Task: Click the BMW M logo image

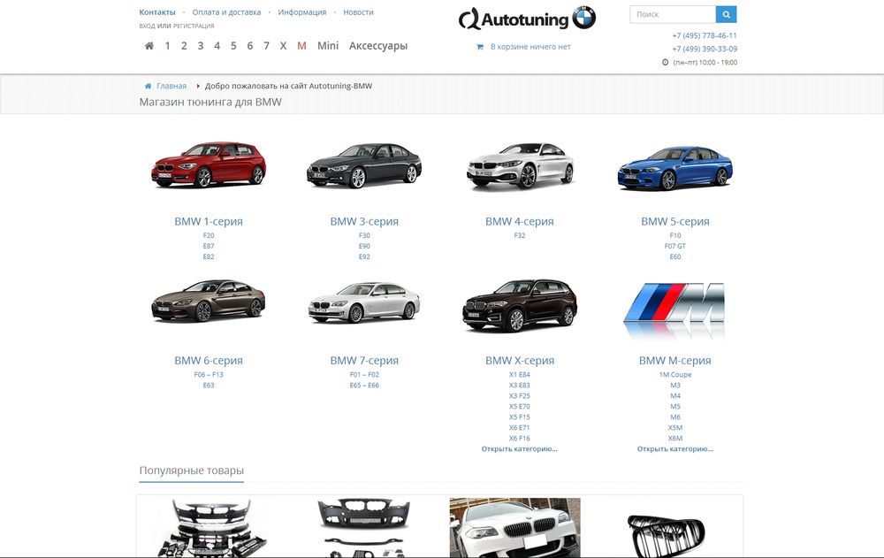Action: coord(674,310)
